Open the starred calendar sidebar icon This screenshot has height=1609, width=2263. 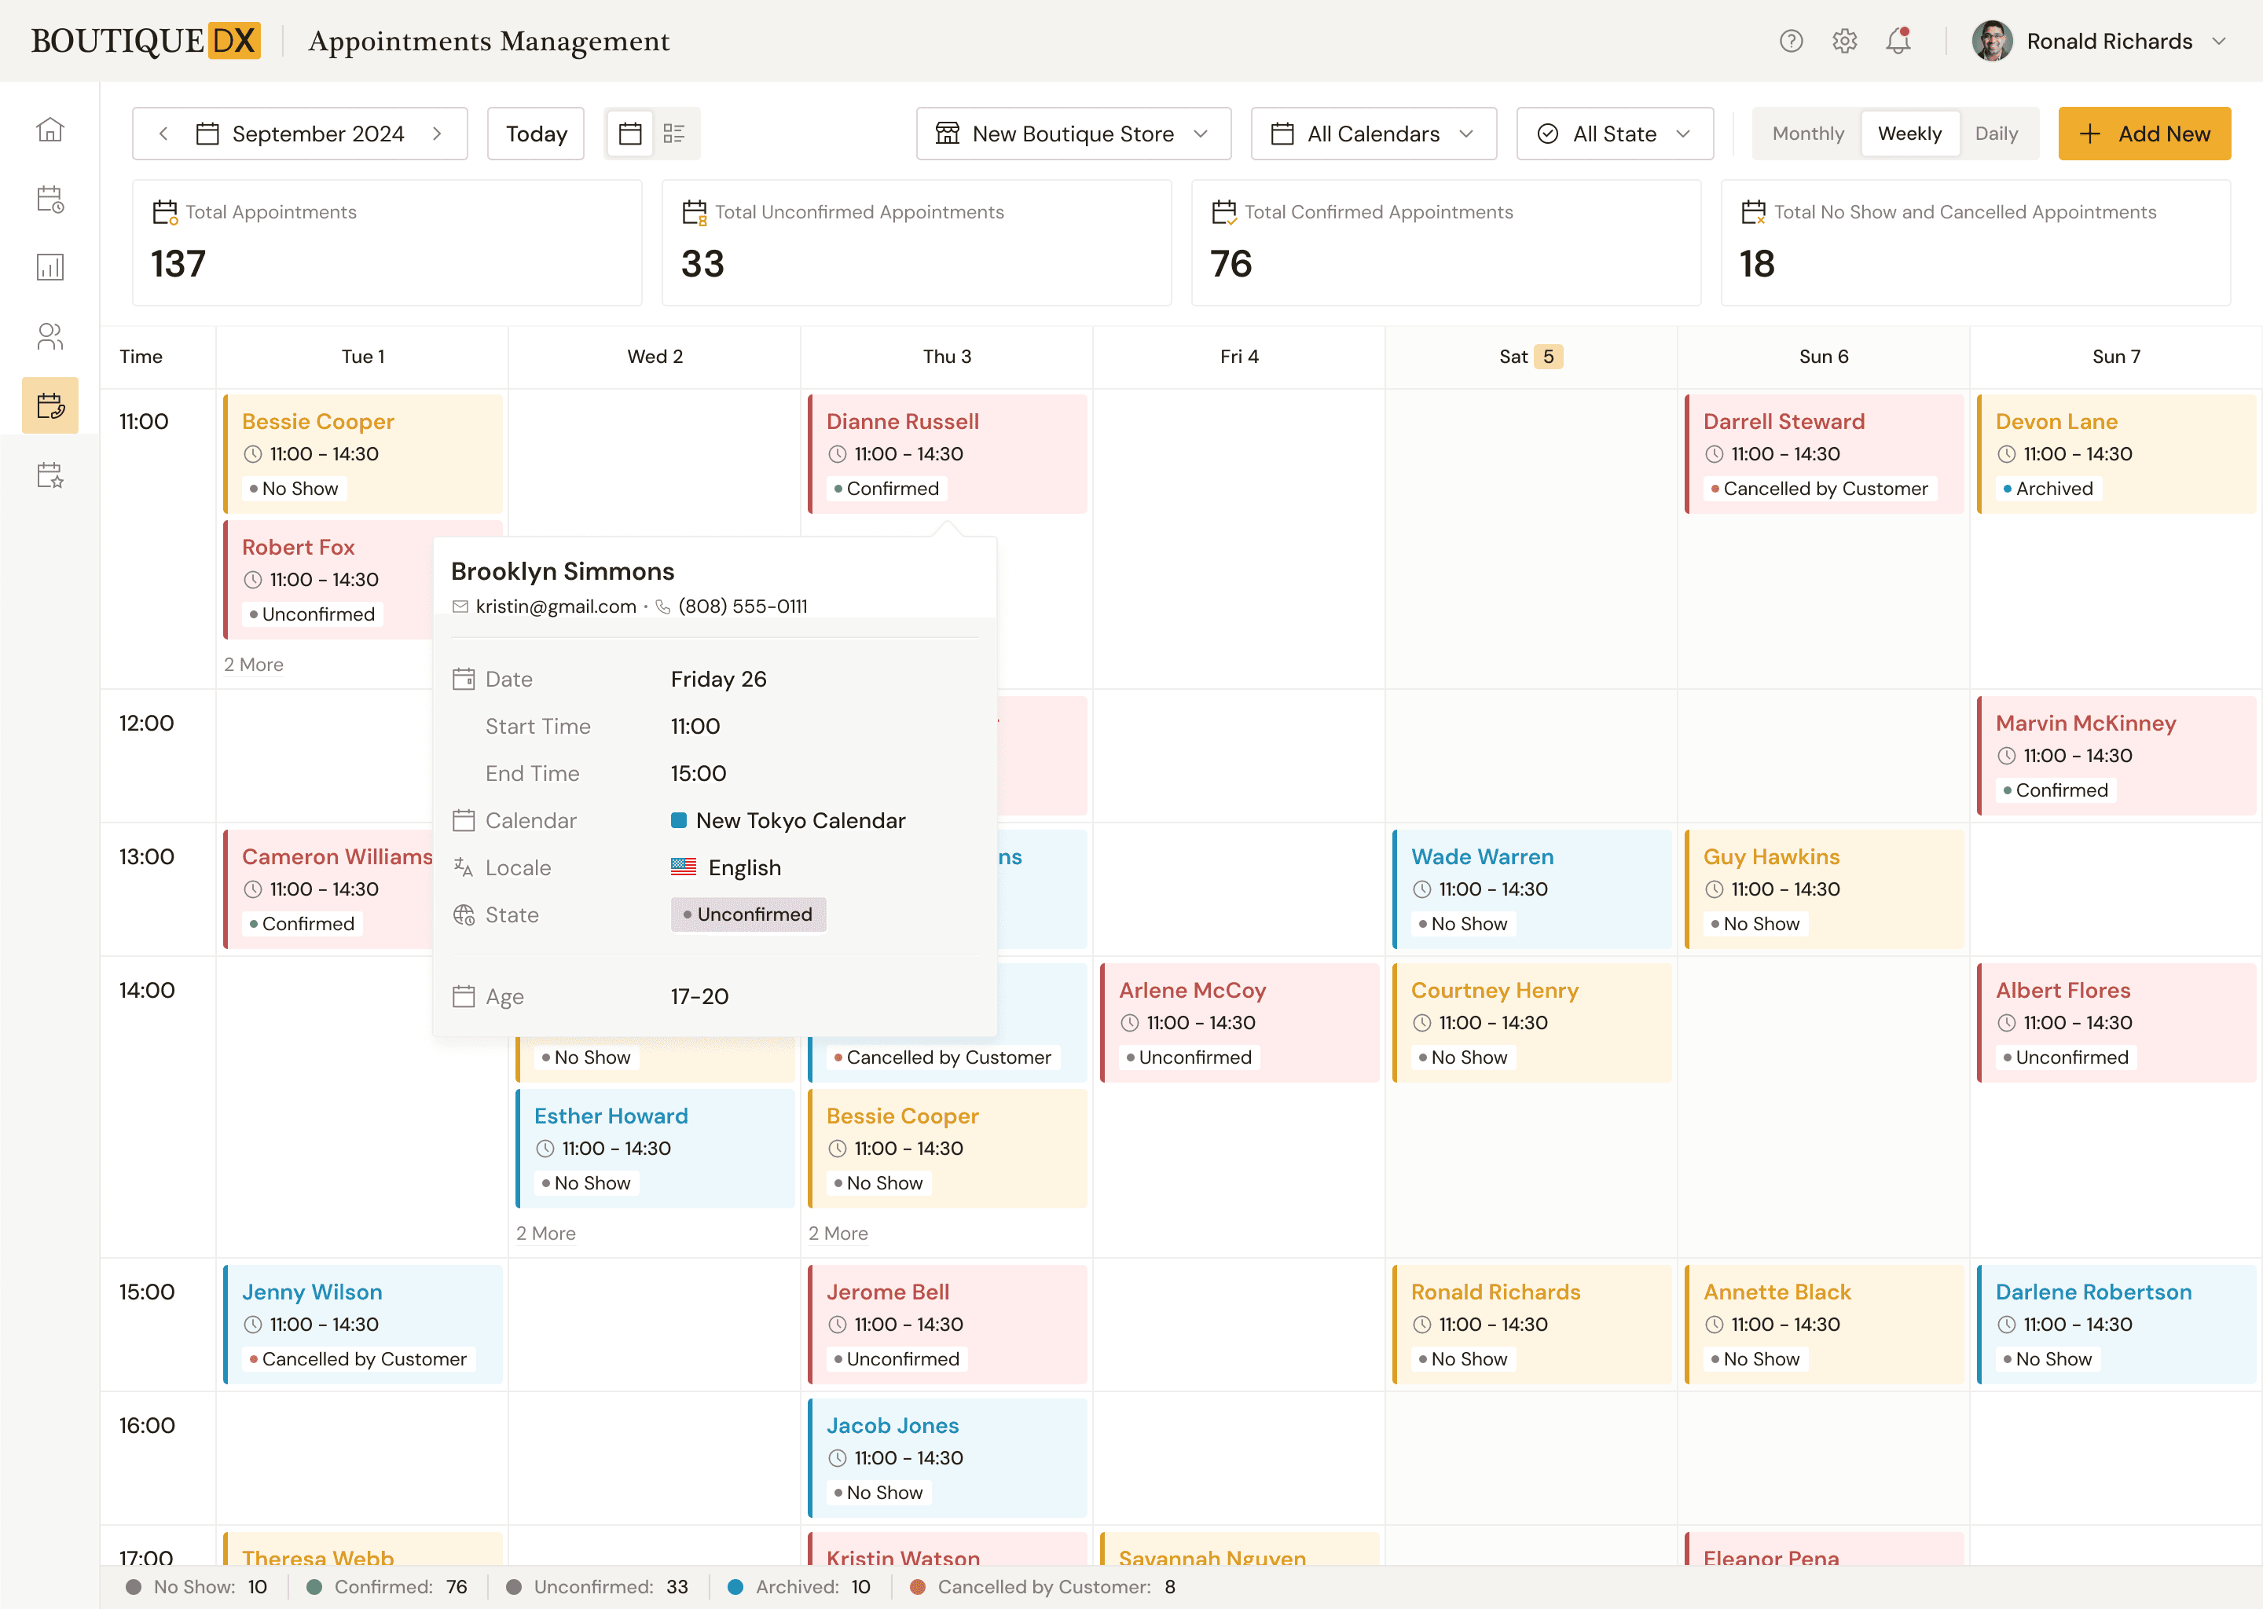[50, 477]
